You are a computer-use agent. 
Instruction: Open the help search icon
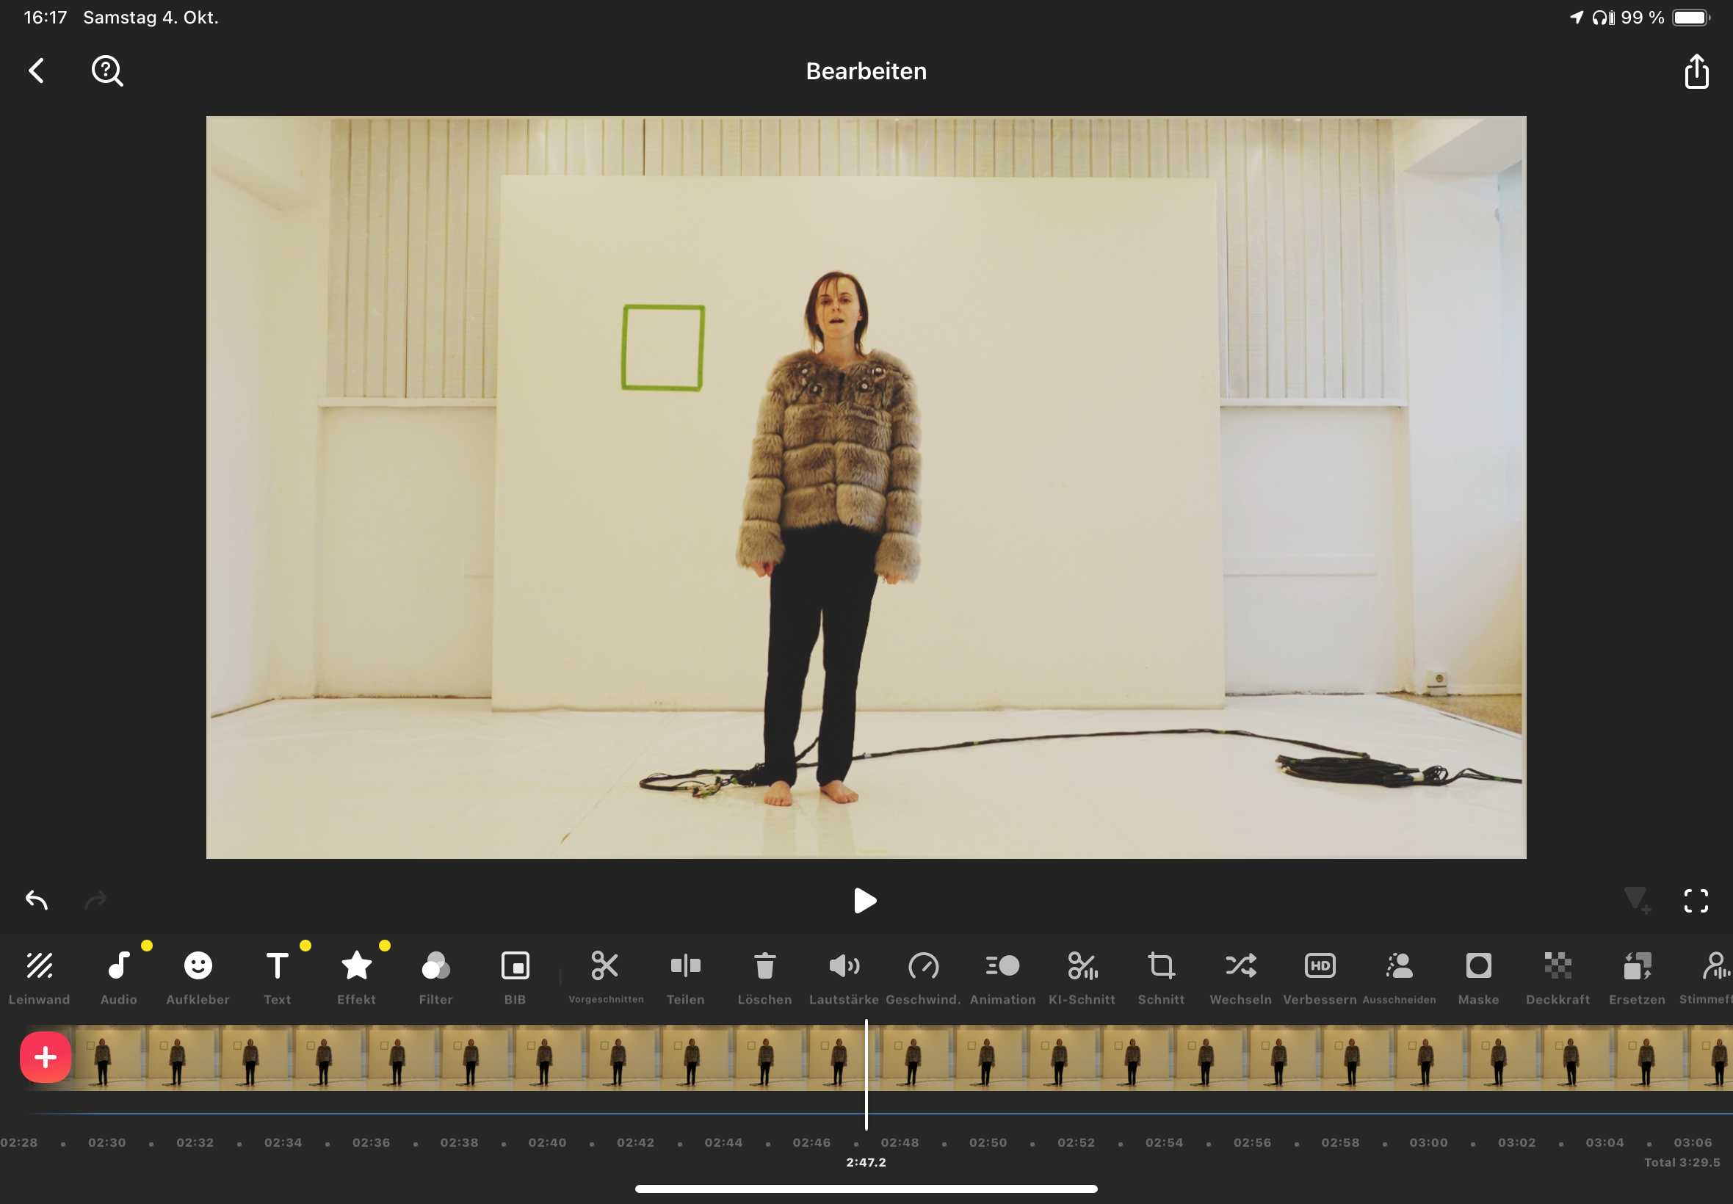coord(107,71)
